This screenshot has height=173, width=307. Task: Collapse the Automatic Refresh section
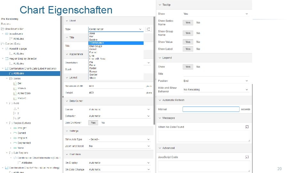tap(160, 100)
